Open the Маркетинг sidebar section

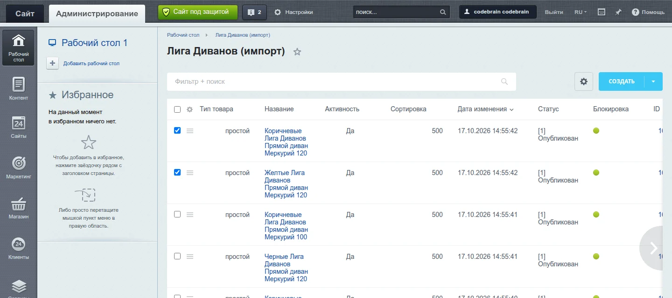(18, 168)
